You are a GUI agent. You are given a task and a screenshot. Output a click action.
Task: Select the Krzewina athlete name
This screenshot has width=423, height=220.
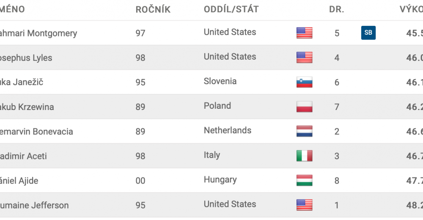[27, 107]
